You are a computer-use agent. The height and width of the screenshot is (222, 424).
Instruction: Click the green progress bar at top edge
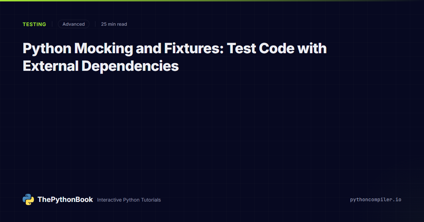point(212,1)
